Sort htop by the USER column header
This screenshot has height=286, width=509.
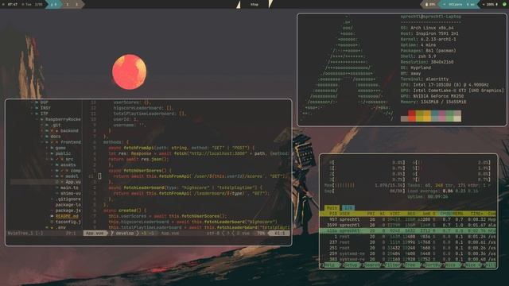pyautogui.click(x=344, y=214)
